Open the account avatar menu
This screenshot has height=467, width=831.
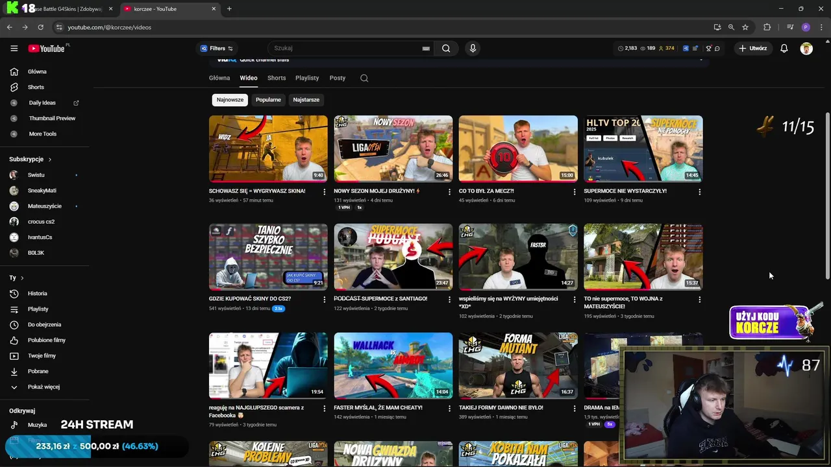point(806,49)
